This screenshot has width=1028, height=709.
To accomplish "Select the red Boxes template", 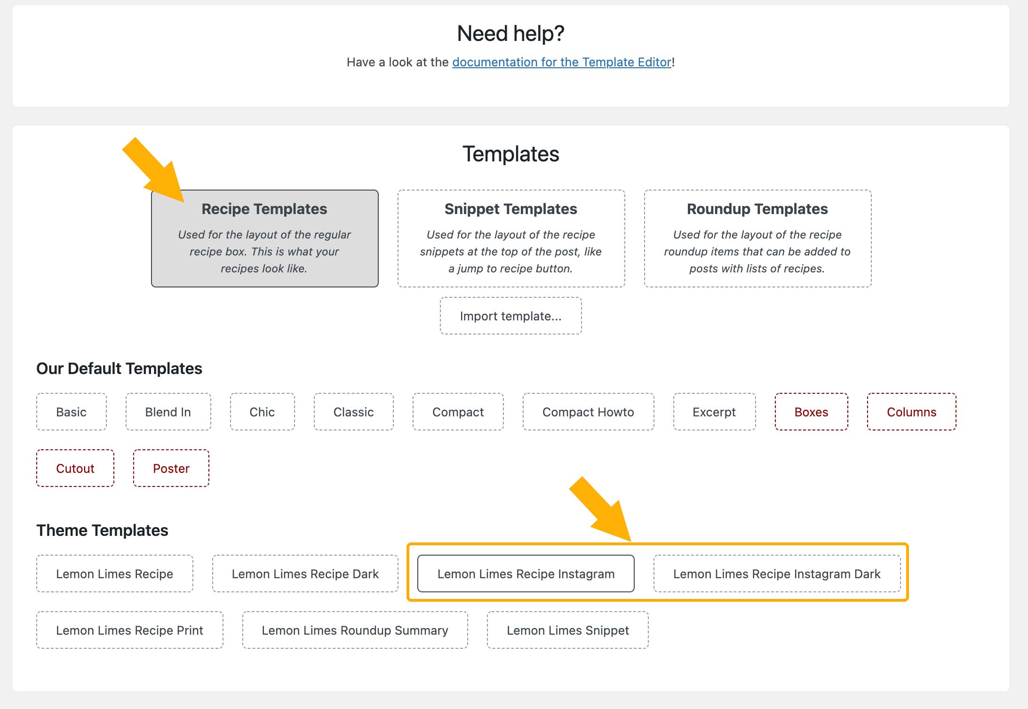I will click(811, 412).
